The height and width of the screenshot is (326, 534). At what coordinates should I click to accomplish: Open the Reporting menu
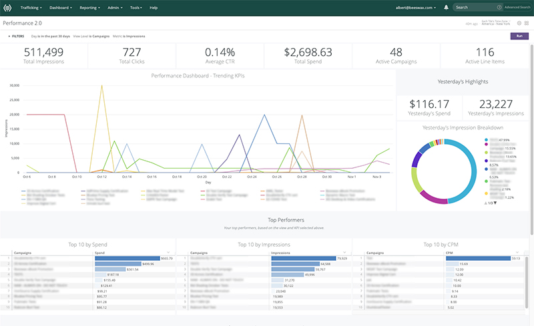[x=90, y=7]
